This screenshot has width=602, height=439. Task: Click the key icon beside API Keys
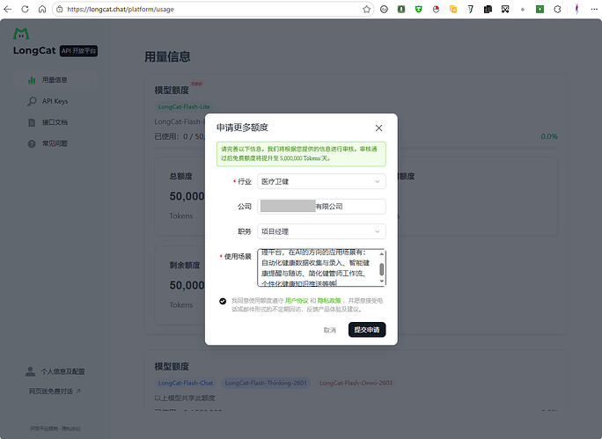click(32, 101)
